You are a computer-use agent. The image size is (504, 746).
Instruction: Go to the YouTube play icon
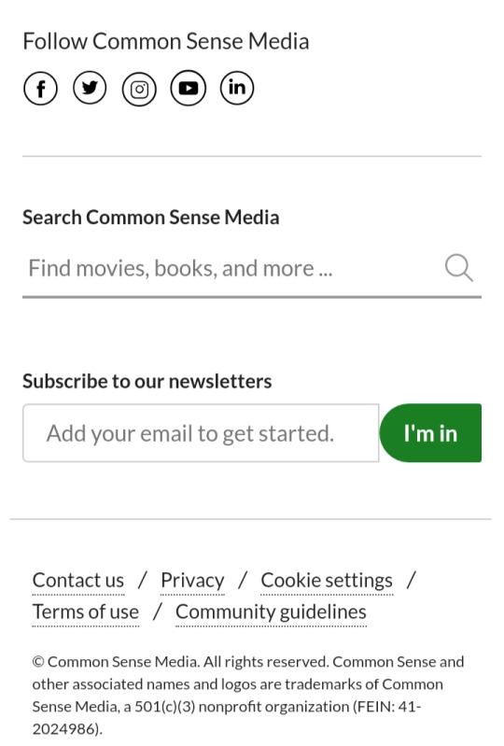point(189,88)
